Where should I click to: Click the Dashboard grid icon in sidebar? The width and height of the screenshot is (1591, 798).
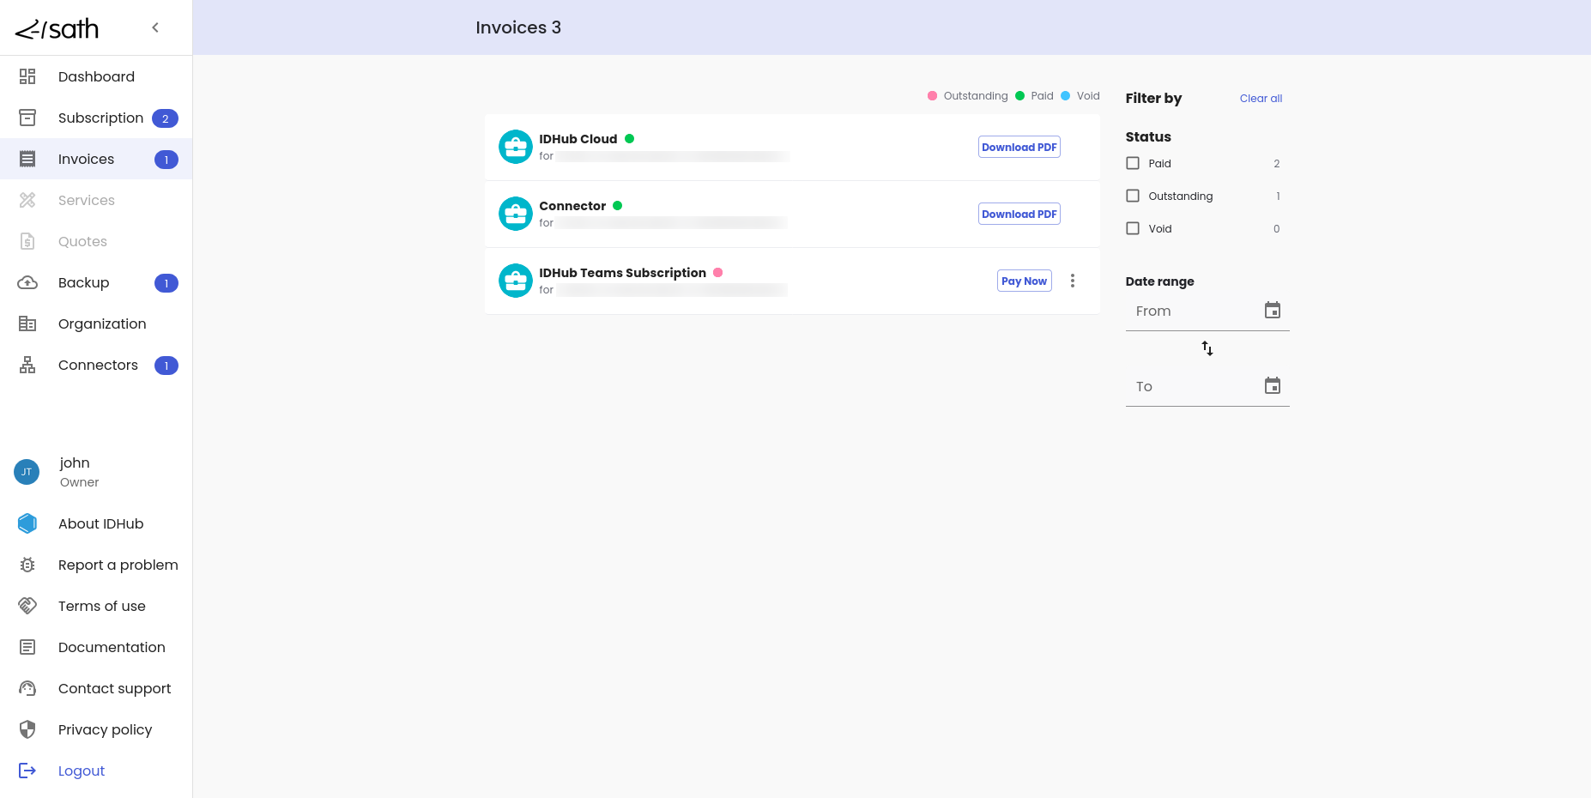(x=27, y=76)
